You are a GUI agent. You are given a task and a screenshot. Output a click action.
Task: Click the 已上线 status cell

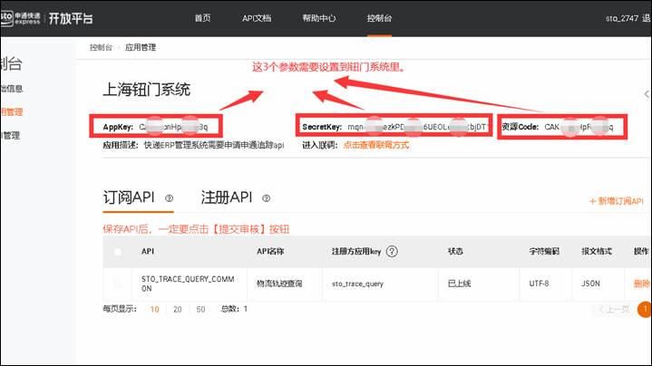click(x=459, y=284)
